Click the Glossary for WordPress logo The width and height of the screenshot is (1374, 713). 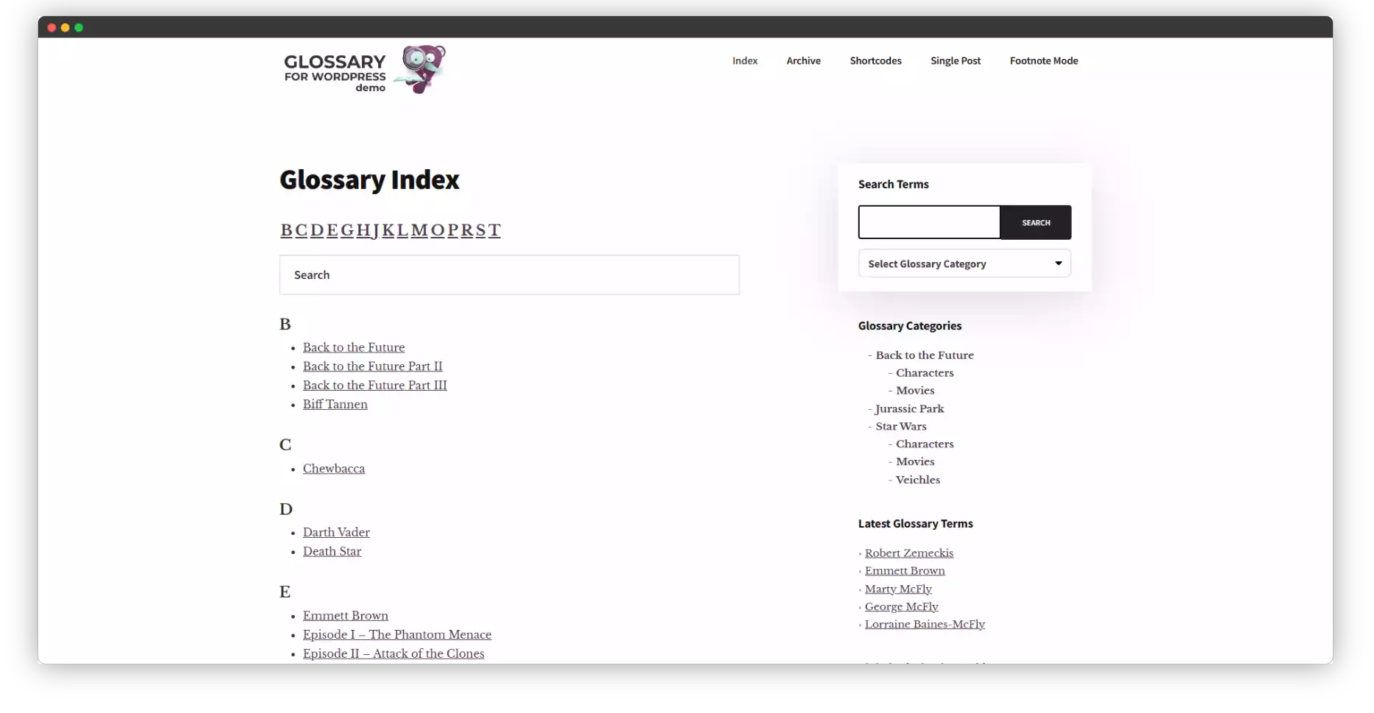pyautogui.click(x=335, y=70)
